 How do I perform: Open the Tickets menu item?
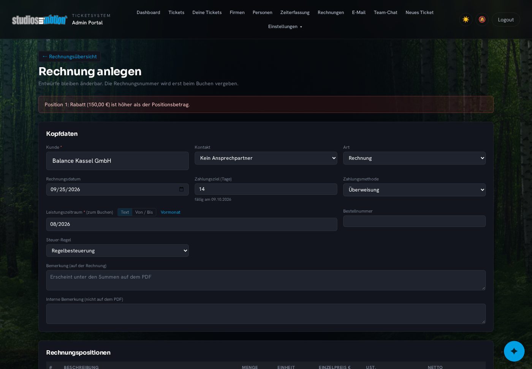pyautogui.click(x=176, y=13)
